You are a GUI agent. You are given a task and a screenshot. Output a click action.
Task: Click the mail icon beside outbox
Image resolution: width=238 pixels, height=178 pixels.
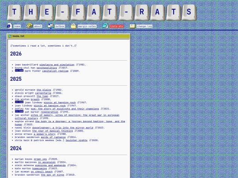[x=51, y=26]
